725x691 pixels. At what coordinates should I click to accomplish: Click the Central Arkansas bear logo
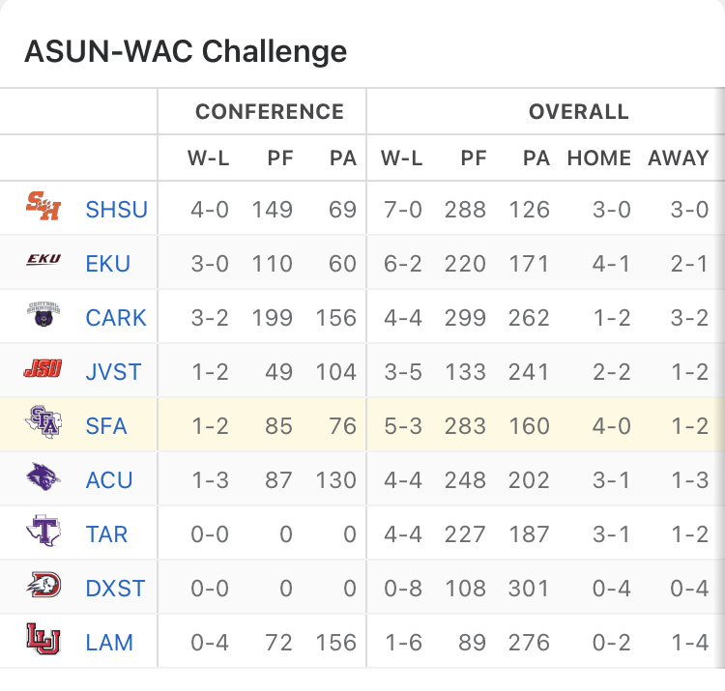pyautogui.click(x=43, y=315)
